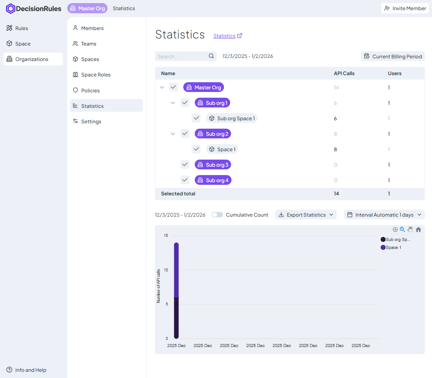This screenshot has width=432, height=378.
Task: Uncheck the Master Org checkbox
Action: coord(174,87)
